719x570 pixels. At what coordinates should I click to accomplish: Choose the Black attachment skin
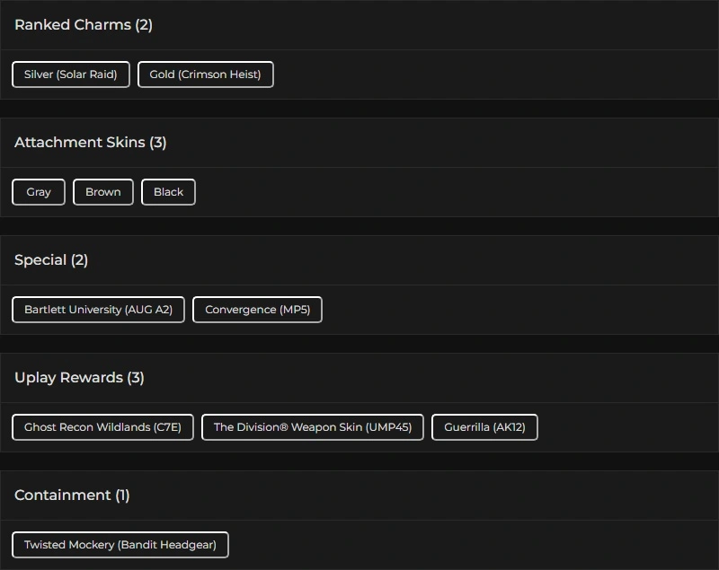168,192
